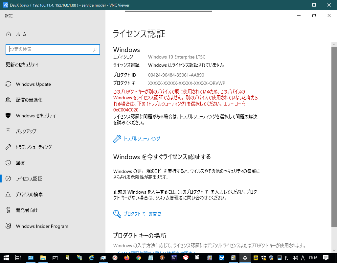Viewport: 337px width, 263px height.
Task: Click the red compass taskbar icon
Action: pyautogui.click(x=115, y=258)
